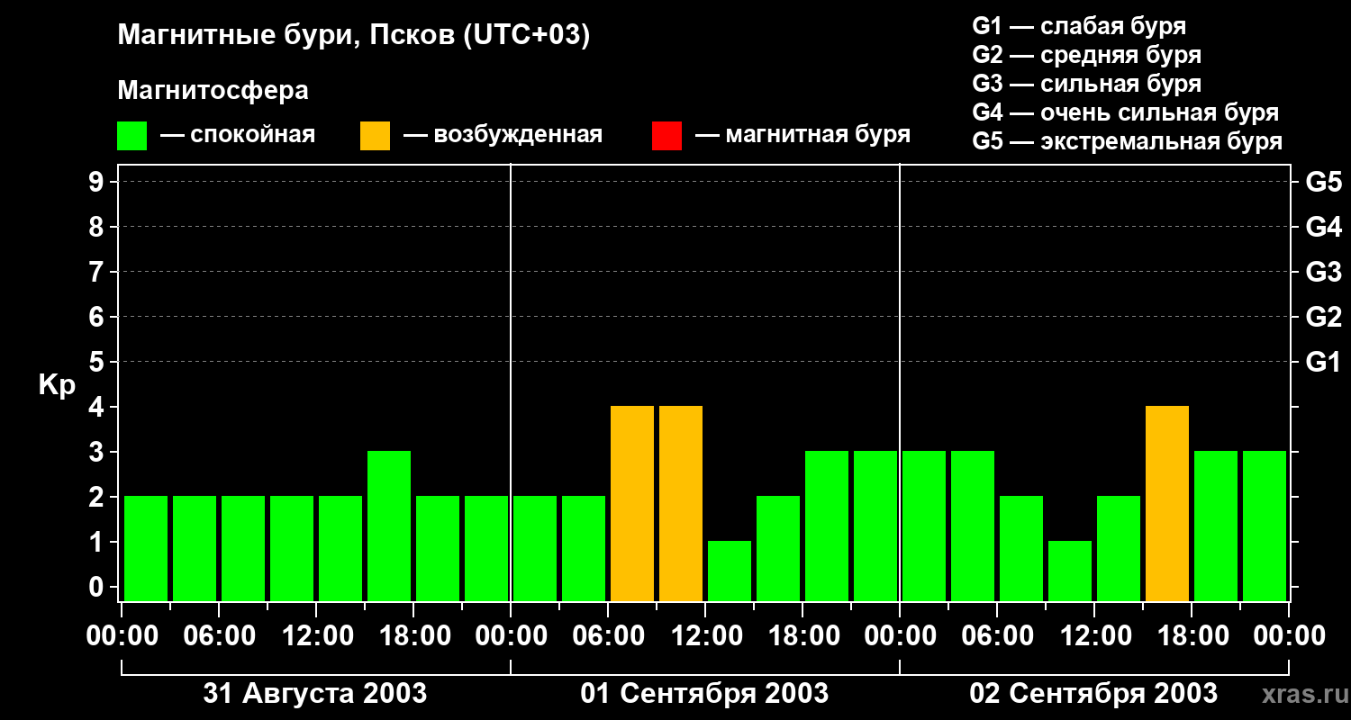This screenshot has width=1351, height=720.
Task: Click the "— спокойная" legend label
Action: tap(238, 135)
